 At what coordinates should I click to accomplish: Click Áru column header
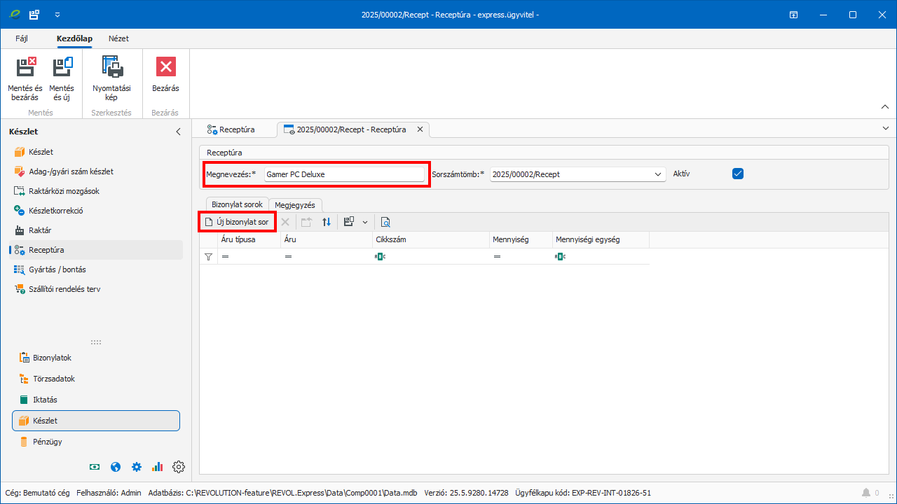point(327,239)
